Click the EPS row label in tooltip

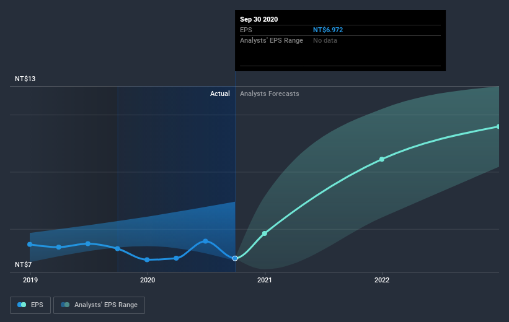(246, 30)
